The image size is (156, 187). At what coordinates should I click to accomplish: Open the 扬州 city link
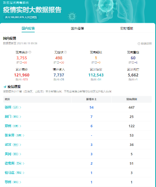(8, 107)
